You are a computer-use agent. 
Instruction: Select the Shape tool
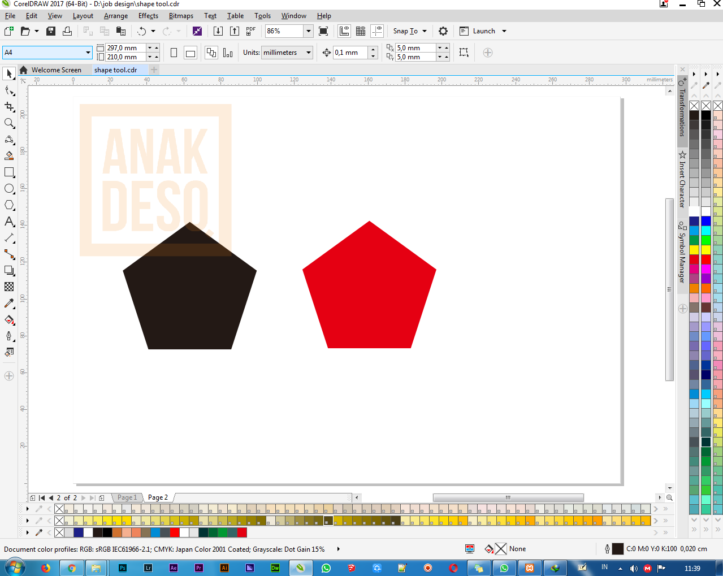(9, 90)
